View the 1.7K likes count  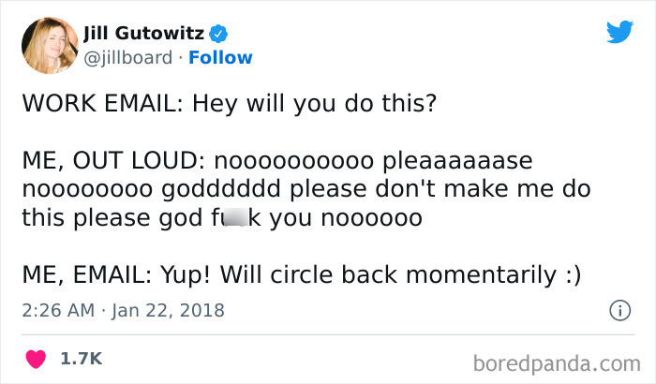click(80, 358)
